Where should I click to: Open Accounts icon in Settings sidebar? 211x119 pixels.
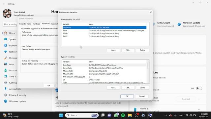point(6,70)
